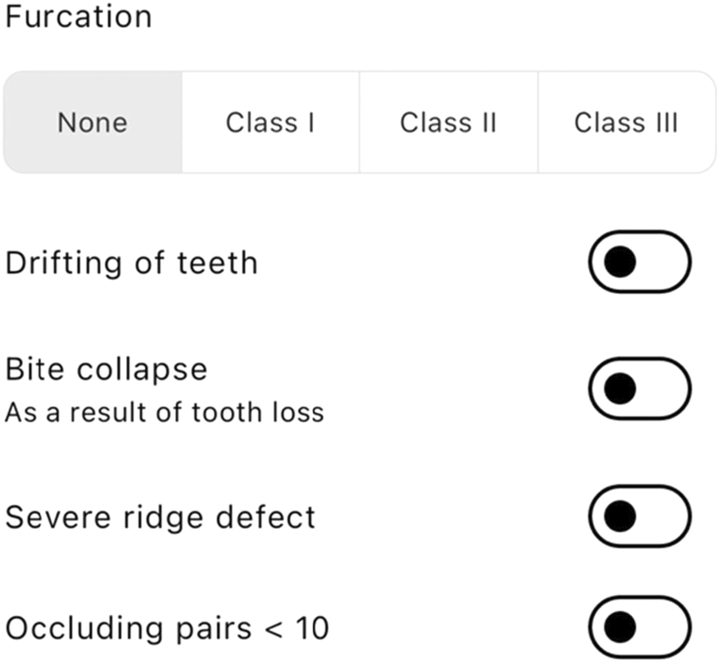Viewport: 720px width, 663px height.
Task: Click the Severe ridge defect label
Action: pyautogui.click(x=160, y=518)
